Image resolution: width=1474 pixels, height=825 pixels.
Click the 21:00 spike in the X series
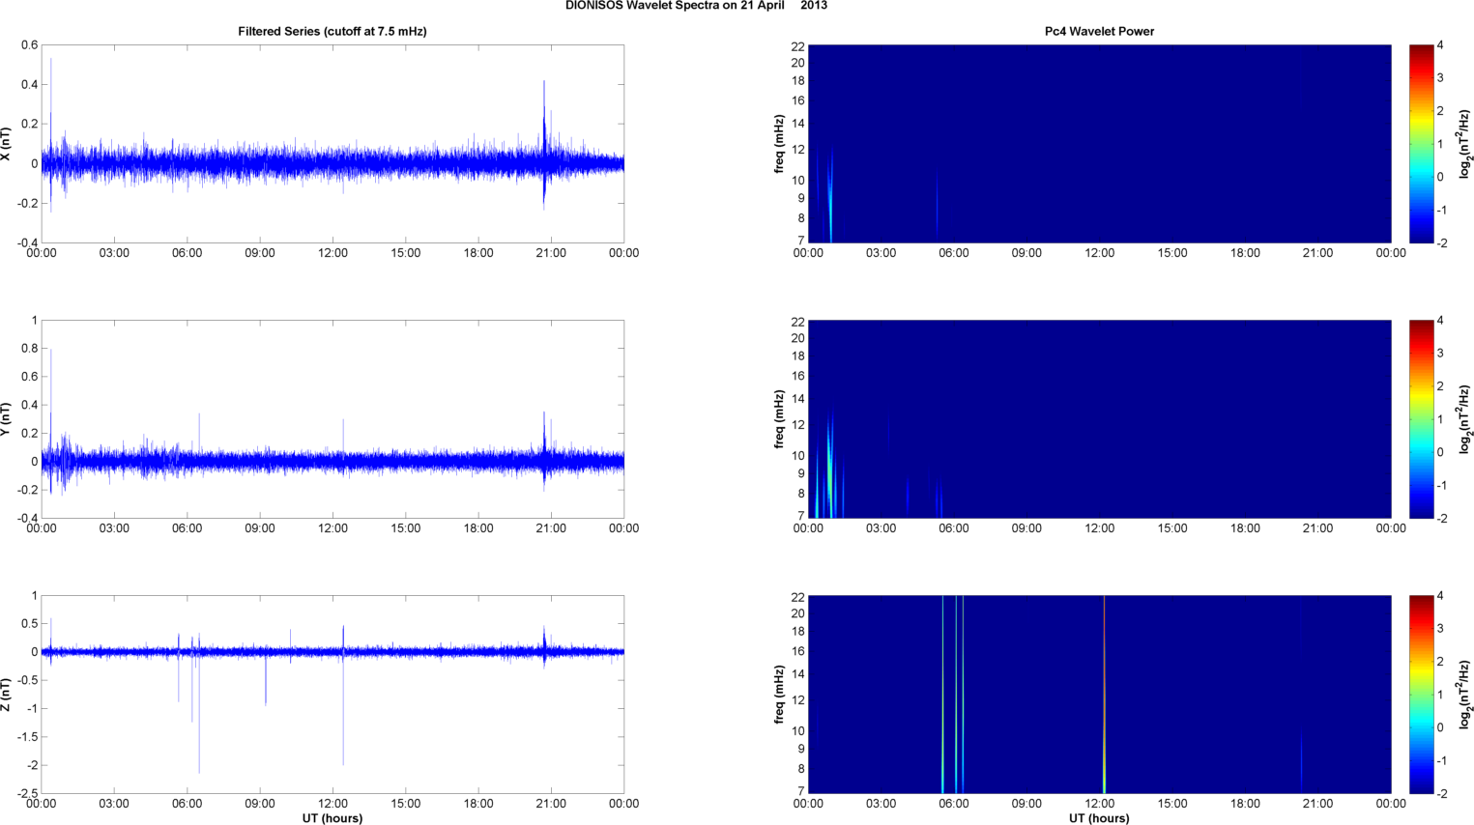544,116
